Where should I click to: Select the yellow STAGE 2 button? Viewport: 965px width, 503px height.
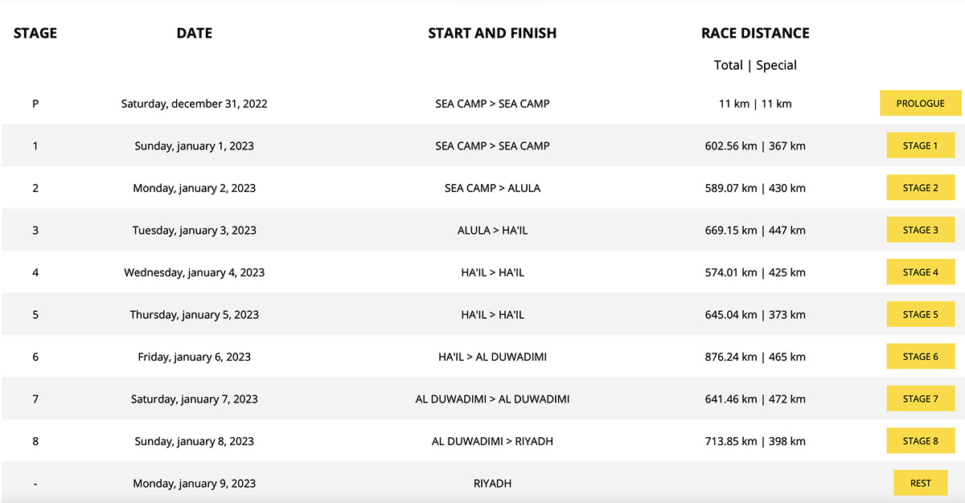920,188
